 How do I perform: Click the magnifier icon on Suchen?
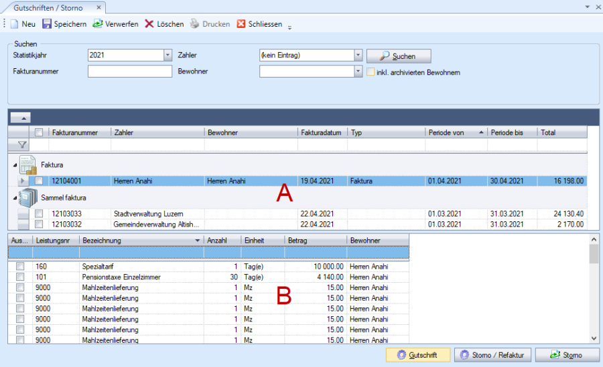pyautogui.click(x=384, y=56)
